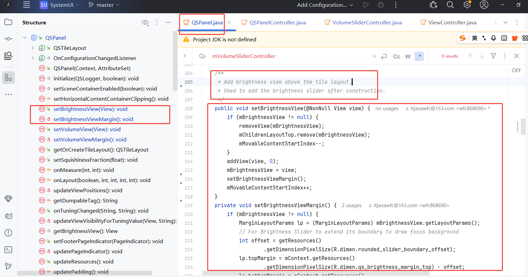Select setBrightnessViewMargin() in Structure
This screenshot has height=277, width=528.
(93, 119)
